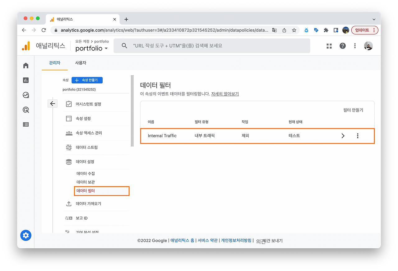
Task: Click the side panel icon in Chrome toolbar
Action: pos(336,30)
